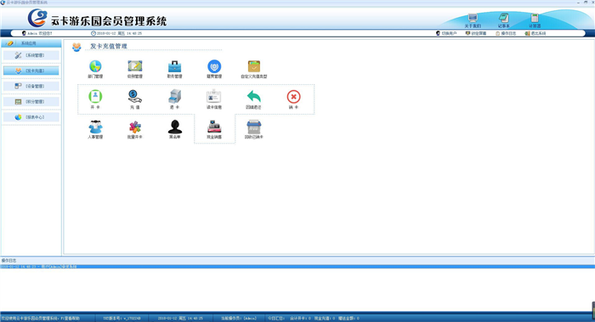Open 职务管理 briefcase icon

coord(174,67)
